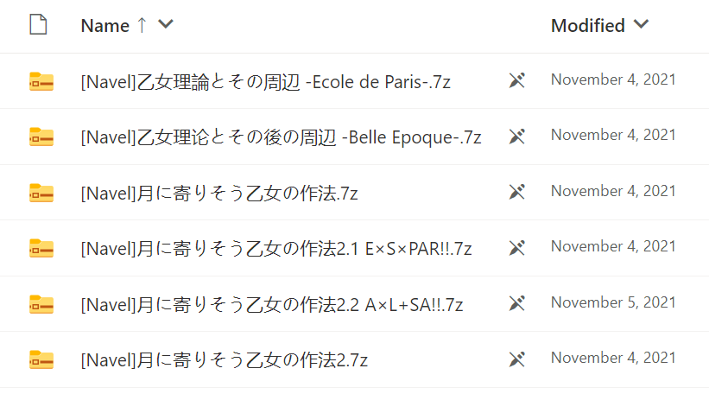Screen dimensions: 709x413
Task: Click pin icon beside 月に寄りそう乙女の作法.7z
Action: click(x=516, y=193)
